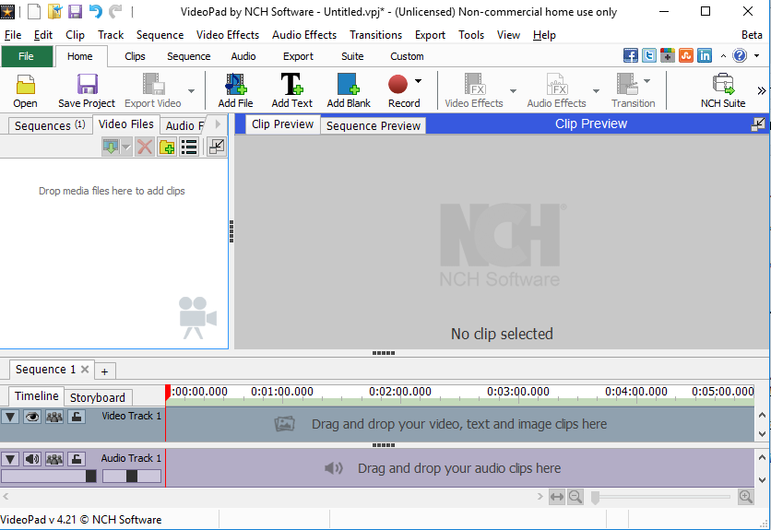Click the new project icon in title bar
771x530 pixels.
pos(34,11)
